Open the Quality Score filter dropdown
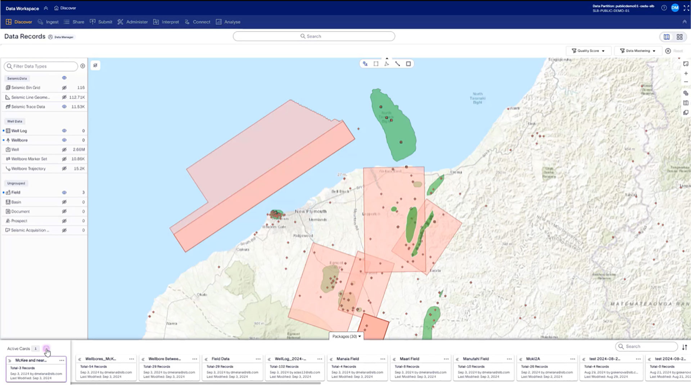 [588, 51]
